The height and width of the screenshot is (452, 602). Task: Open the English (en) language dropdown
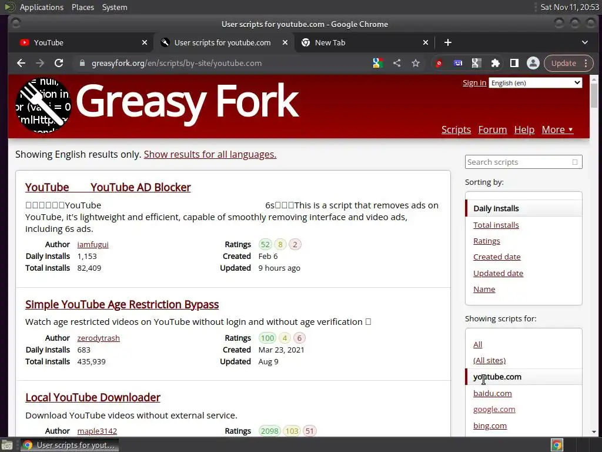[x=535, y=82]
